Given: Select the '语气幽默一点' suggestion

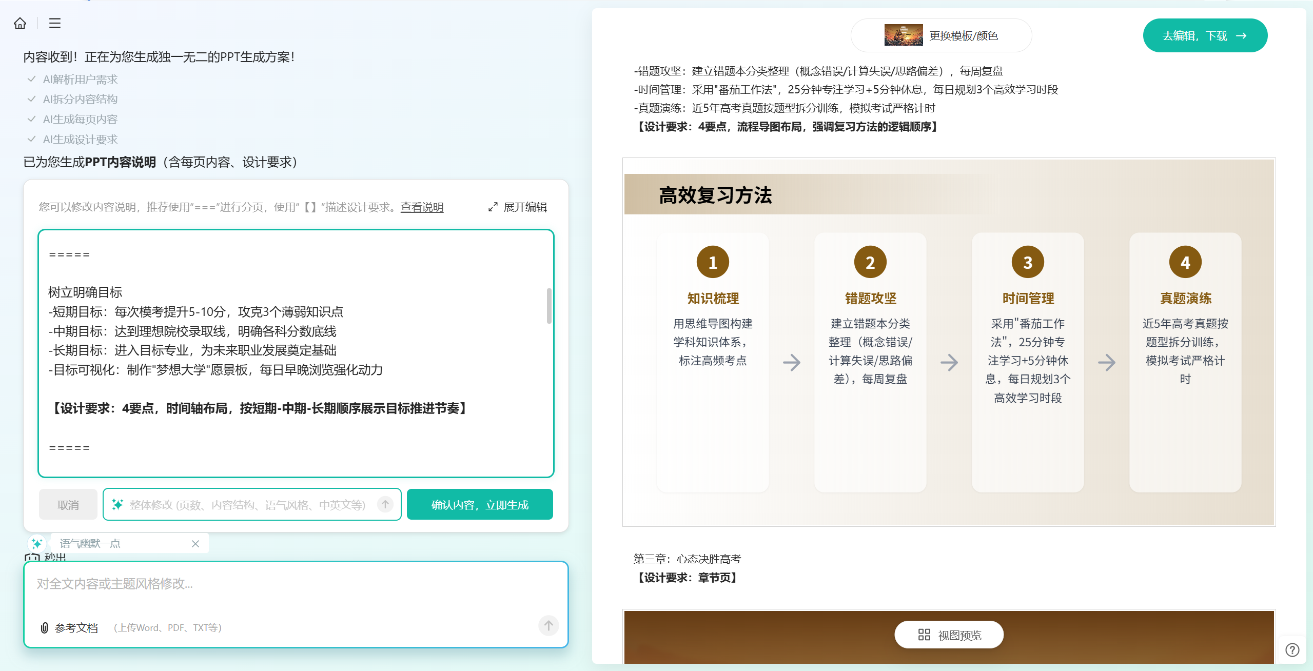Looking at the screenshot, I should point(90,543).
